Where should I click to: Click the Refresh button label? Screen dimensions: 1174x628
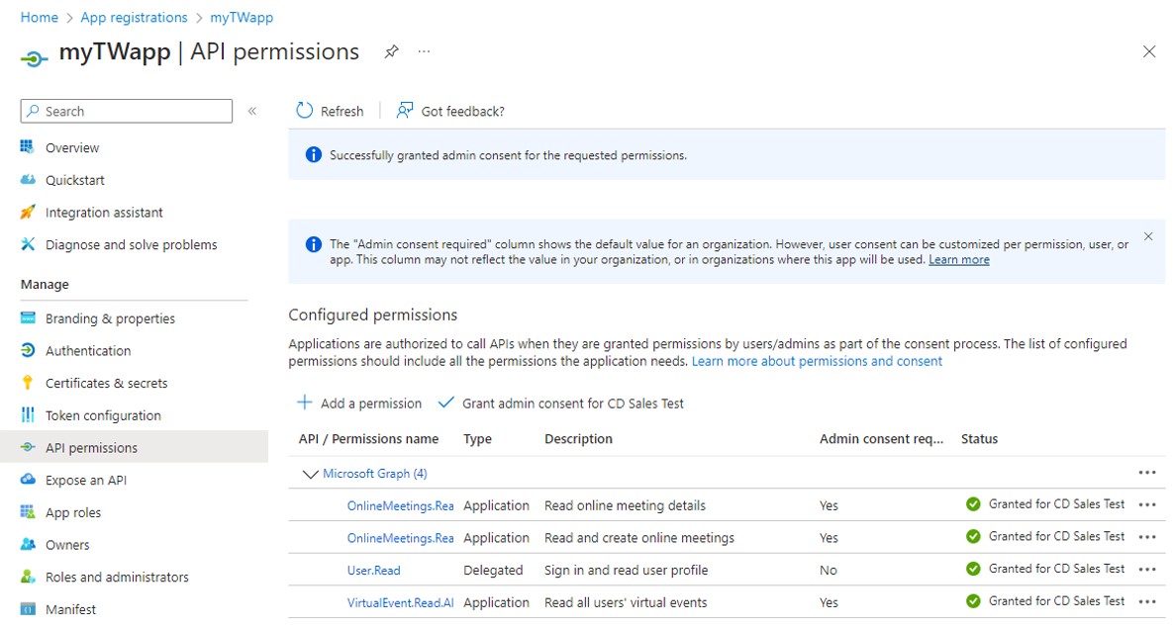pos(342,112)
